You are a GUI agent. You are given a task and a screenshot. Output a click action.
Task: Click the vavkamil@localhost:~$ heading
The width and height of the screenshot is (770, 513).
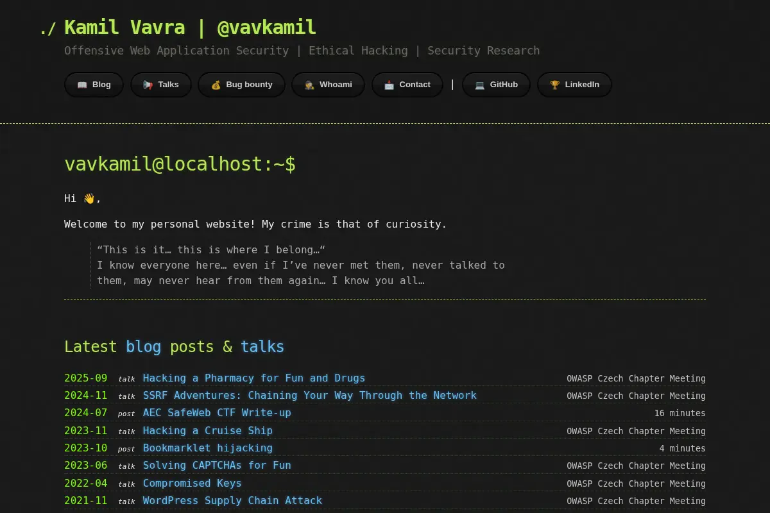click(180, 164)
